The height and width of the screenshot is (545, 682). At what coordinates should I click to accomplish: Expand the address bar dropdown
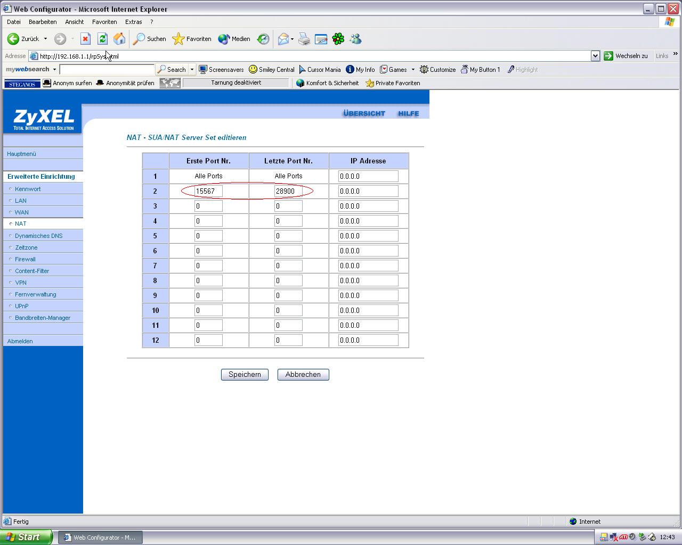595,56
